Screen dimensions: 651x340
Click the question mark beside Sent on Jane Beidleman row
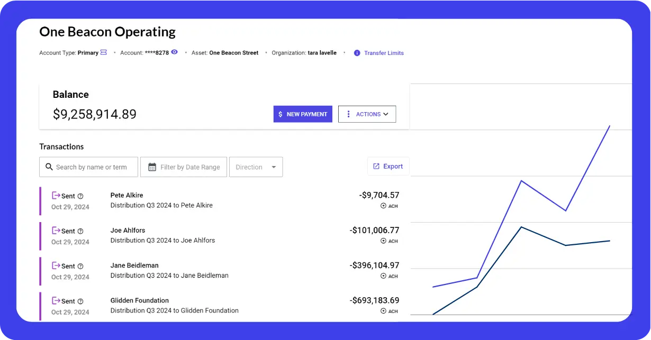80,266
